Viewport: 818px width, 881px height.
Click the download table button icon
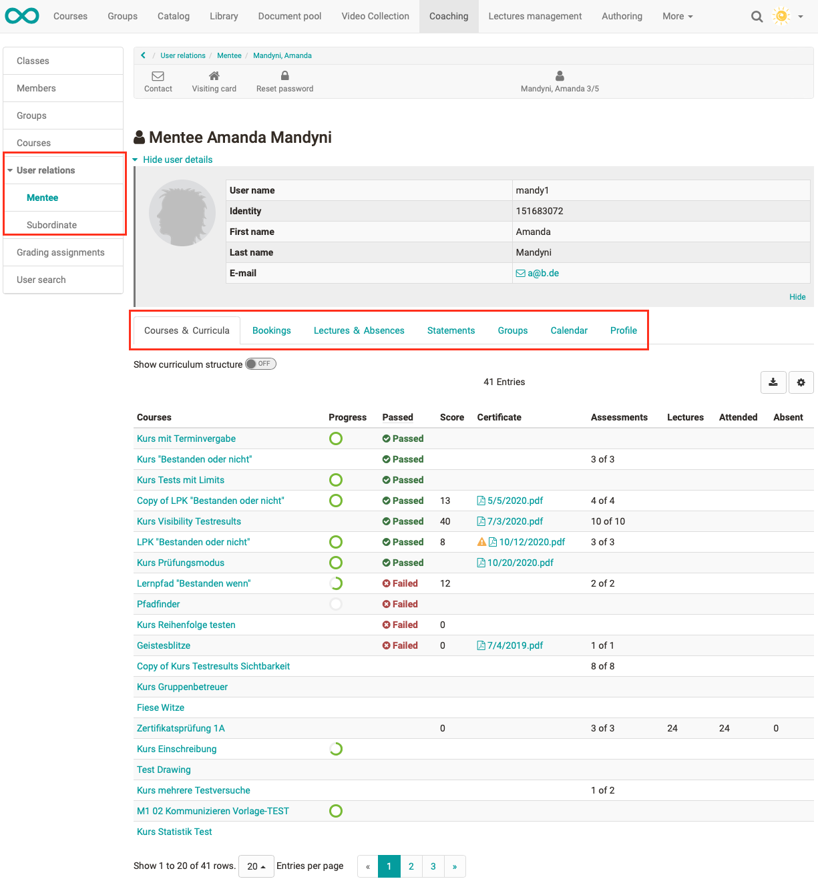tap(773, 382)
